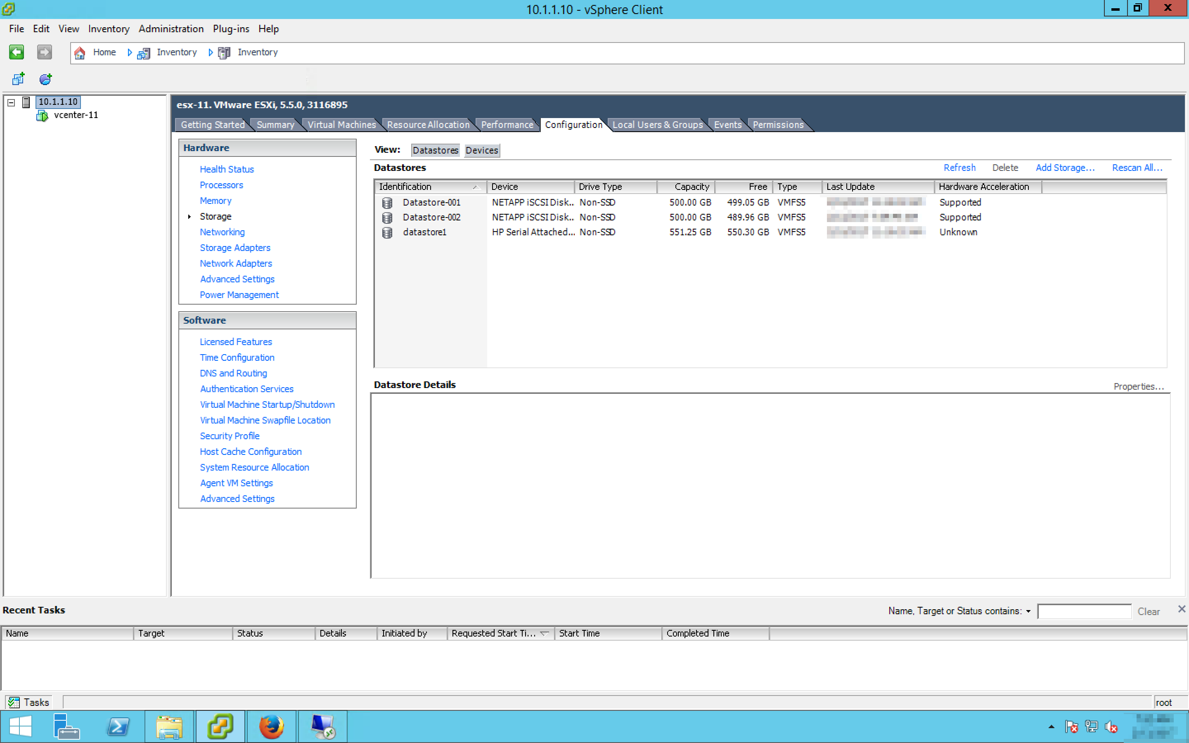
Task: Collapse the 10.1.1.10 host tree node
Action: pos(11,102)
